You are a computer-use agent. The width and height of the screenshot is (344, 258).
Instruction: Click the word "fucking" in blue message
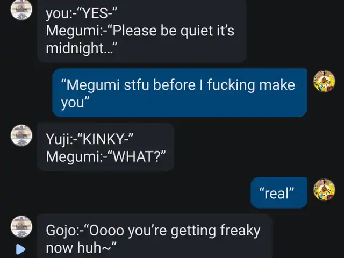click(231, 85)
